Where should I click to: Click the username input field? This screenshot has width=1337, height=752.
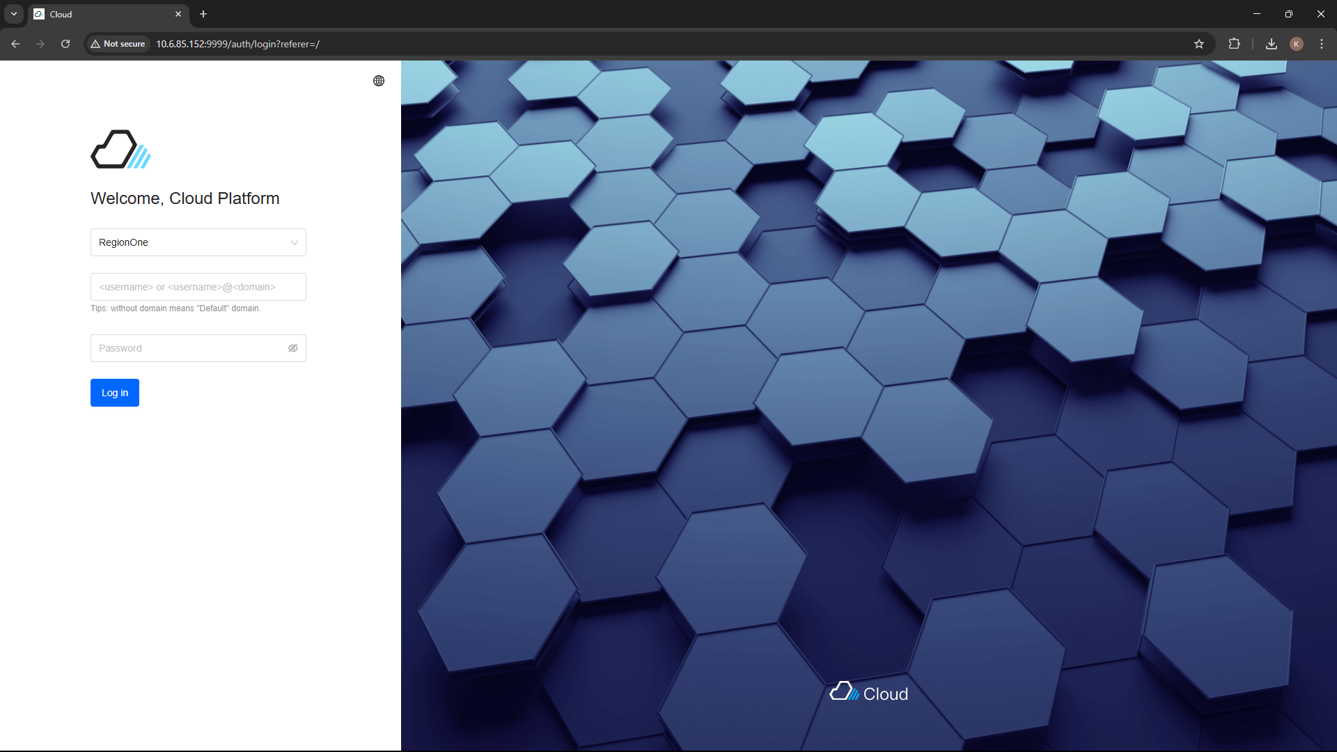coord(198,287)
